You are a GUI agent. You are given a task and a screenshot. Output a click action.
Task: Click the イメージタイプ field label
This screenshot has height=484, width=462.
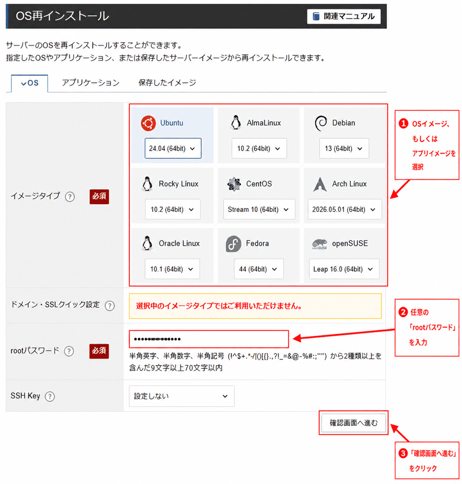tap(35, 196)
